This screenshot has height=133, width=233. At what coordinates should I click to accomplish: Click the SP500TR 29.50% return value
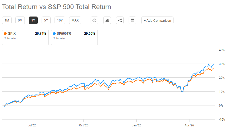click(x=90, y=34)
